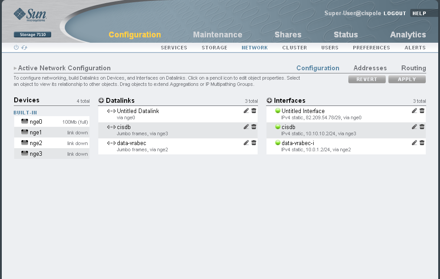Screen dimensions: 440x279
Task: Select the nge3 link down status text
Action: 77,154
